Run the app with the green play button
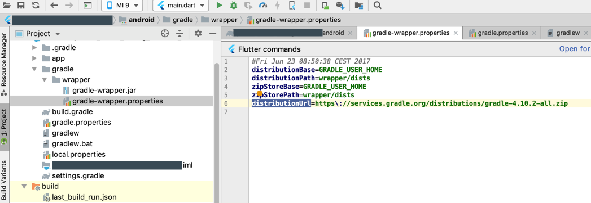The image size is (591, 203). (220, 5)
